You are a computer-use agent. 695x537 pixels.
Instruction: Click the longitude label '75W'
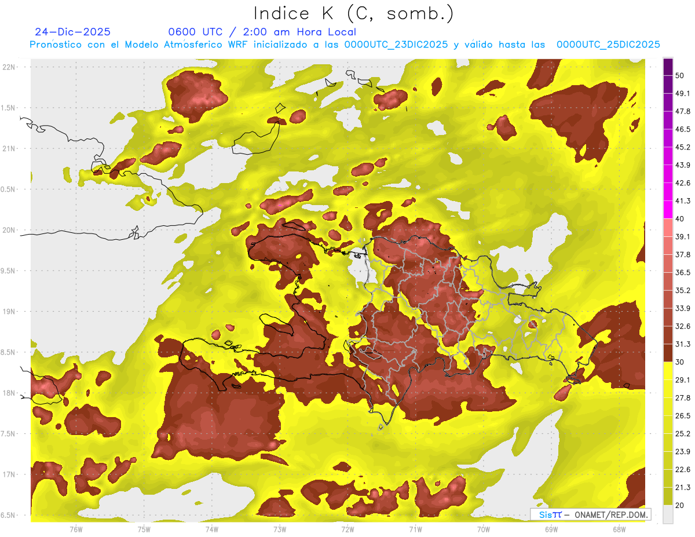pos(144,529)
